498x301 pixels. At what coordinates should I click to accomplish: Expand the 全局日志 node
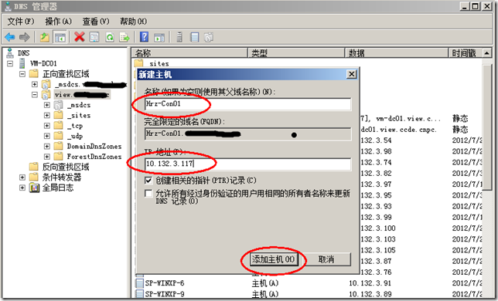tap(22, 188)
